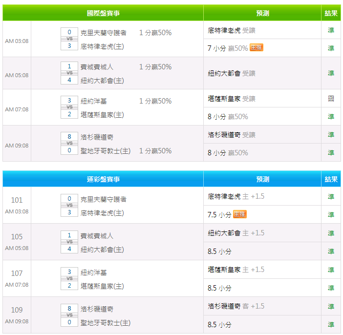Click game number 107
The height and width of the screenshot is (335, 343).
tap(17, 273)
